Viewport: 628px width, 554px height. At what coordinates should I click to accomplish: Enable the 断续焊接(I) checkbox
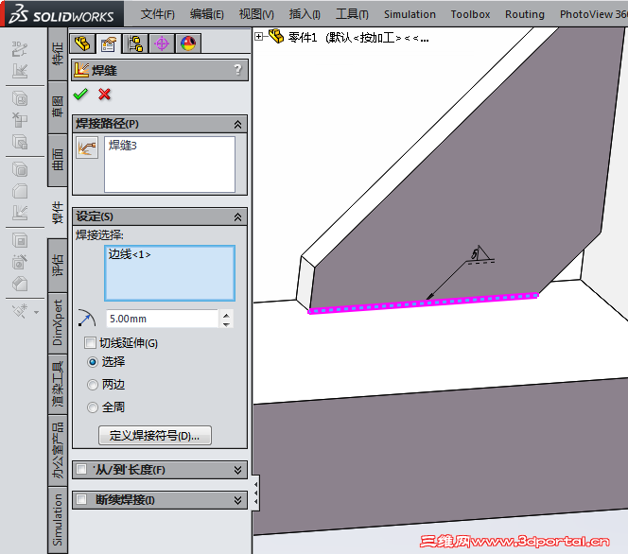point(81,499)
